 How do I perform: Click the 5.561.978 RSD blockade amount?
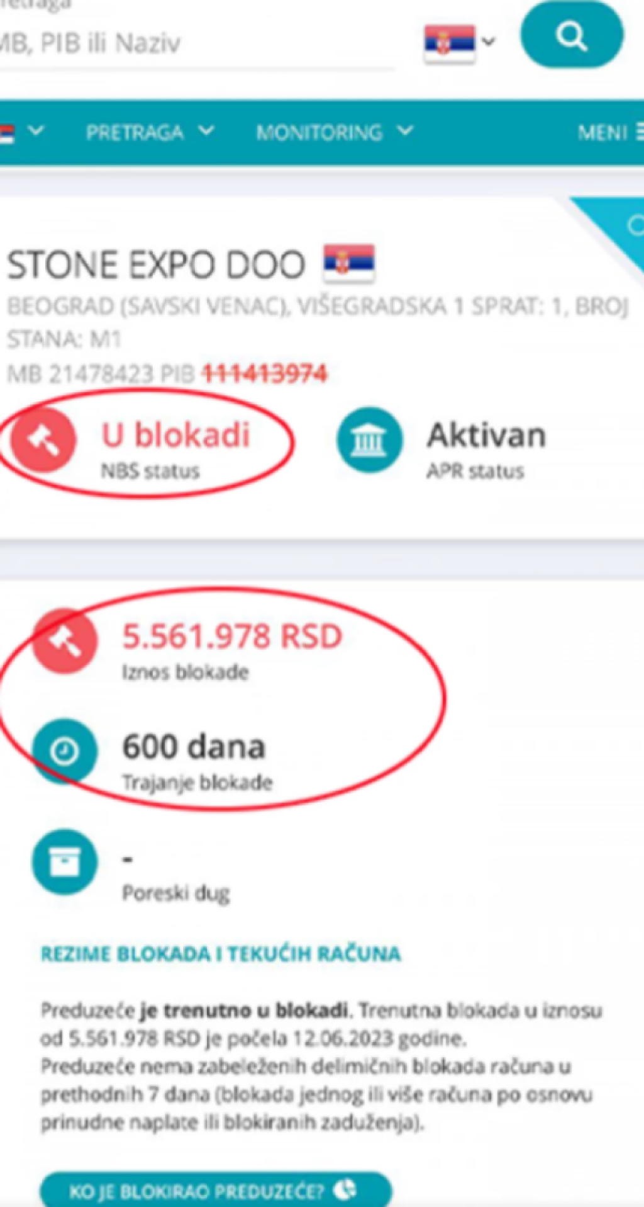232,636
